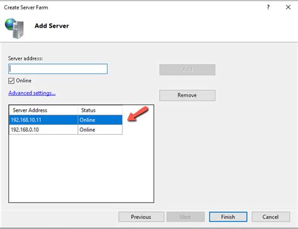This screenshot has width=298, height=229.
Task: Toggle the Online checkbox
Action: click(11, 81)
